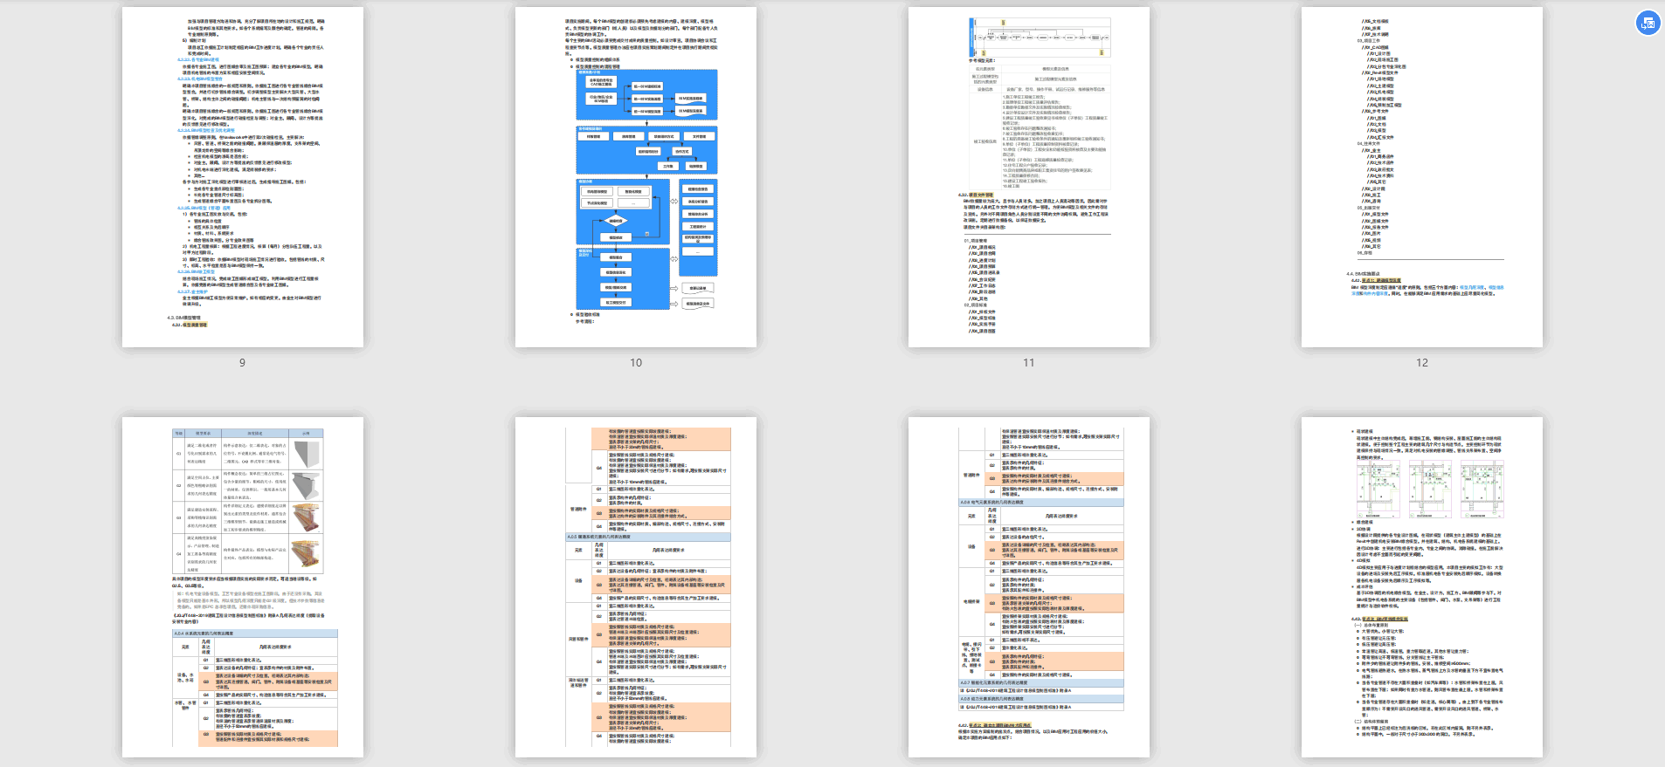The height and width of the screenshot is (767, 1665).
Task: Click page number label "12"
Action: click(1422, 362)
